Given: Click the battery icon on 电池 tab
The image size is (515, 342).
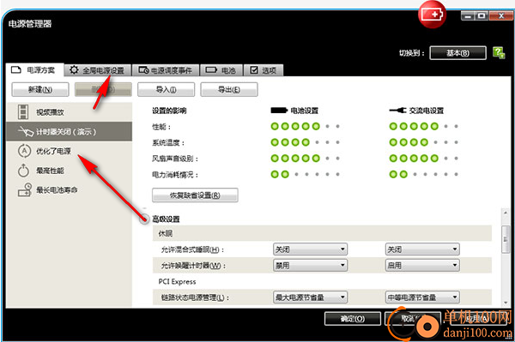Looking at the screenshot, I should point(211,69).
